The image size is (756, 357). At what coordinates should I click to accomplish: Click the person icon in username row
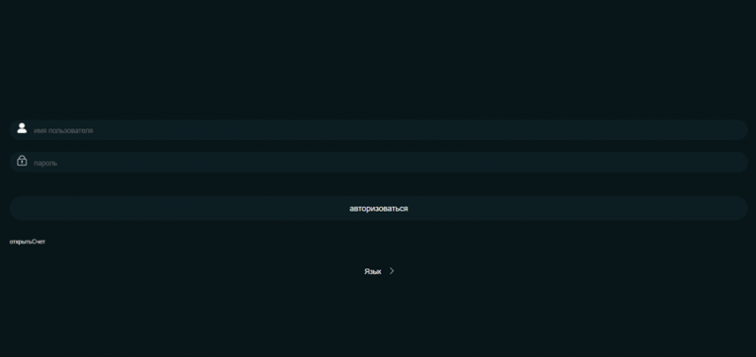22,127
